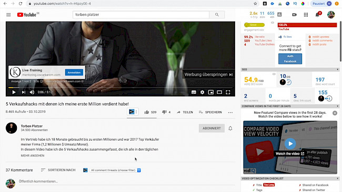
Task: Enter fullscreen mode
Action: [228, 92]
